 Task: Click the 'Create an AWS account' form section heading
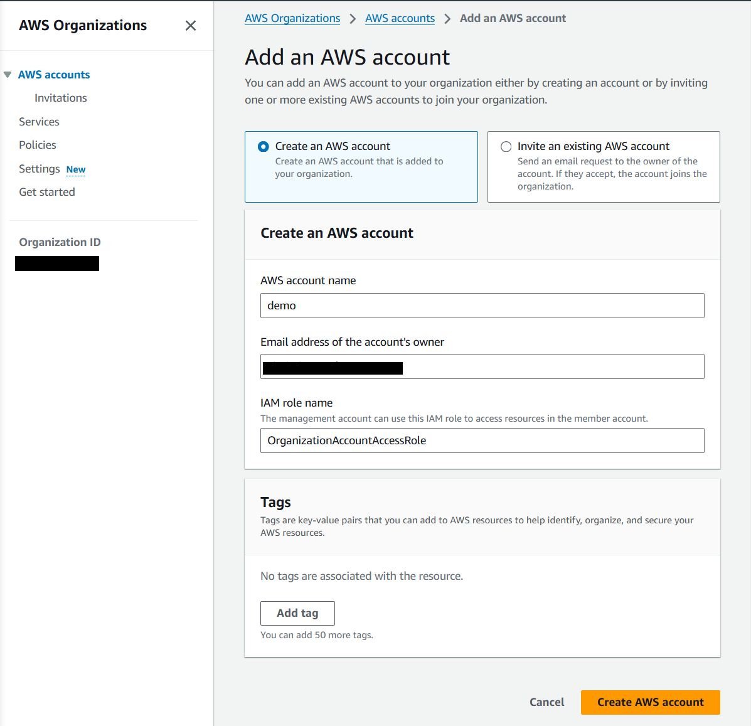pyautogui.click(x=337, y=233)
